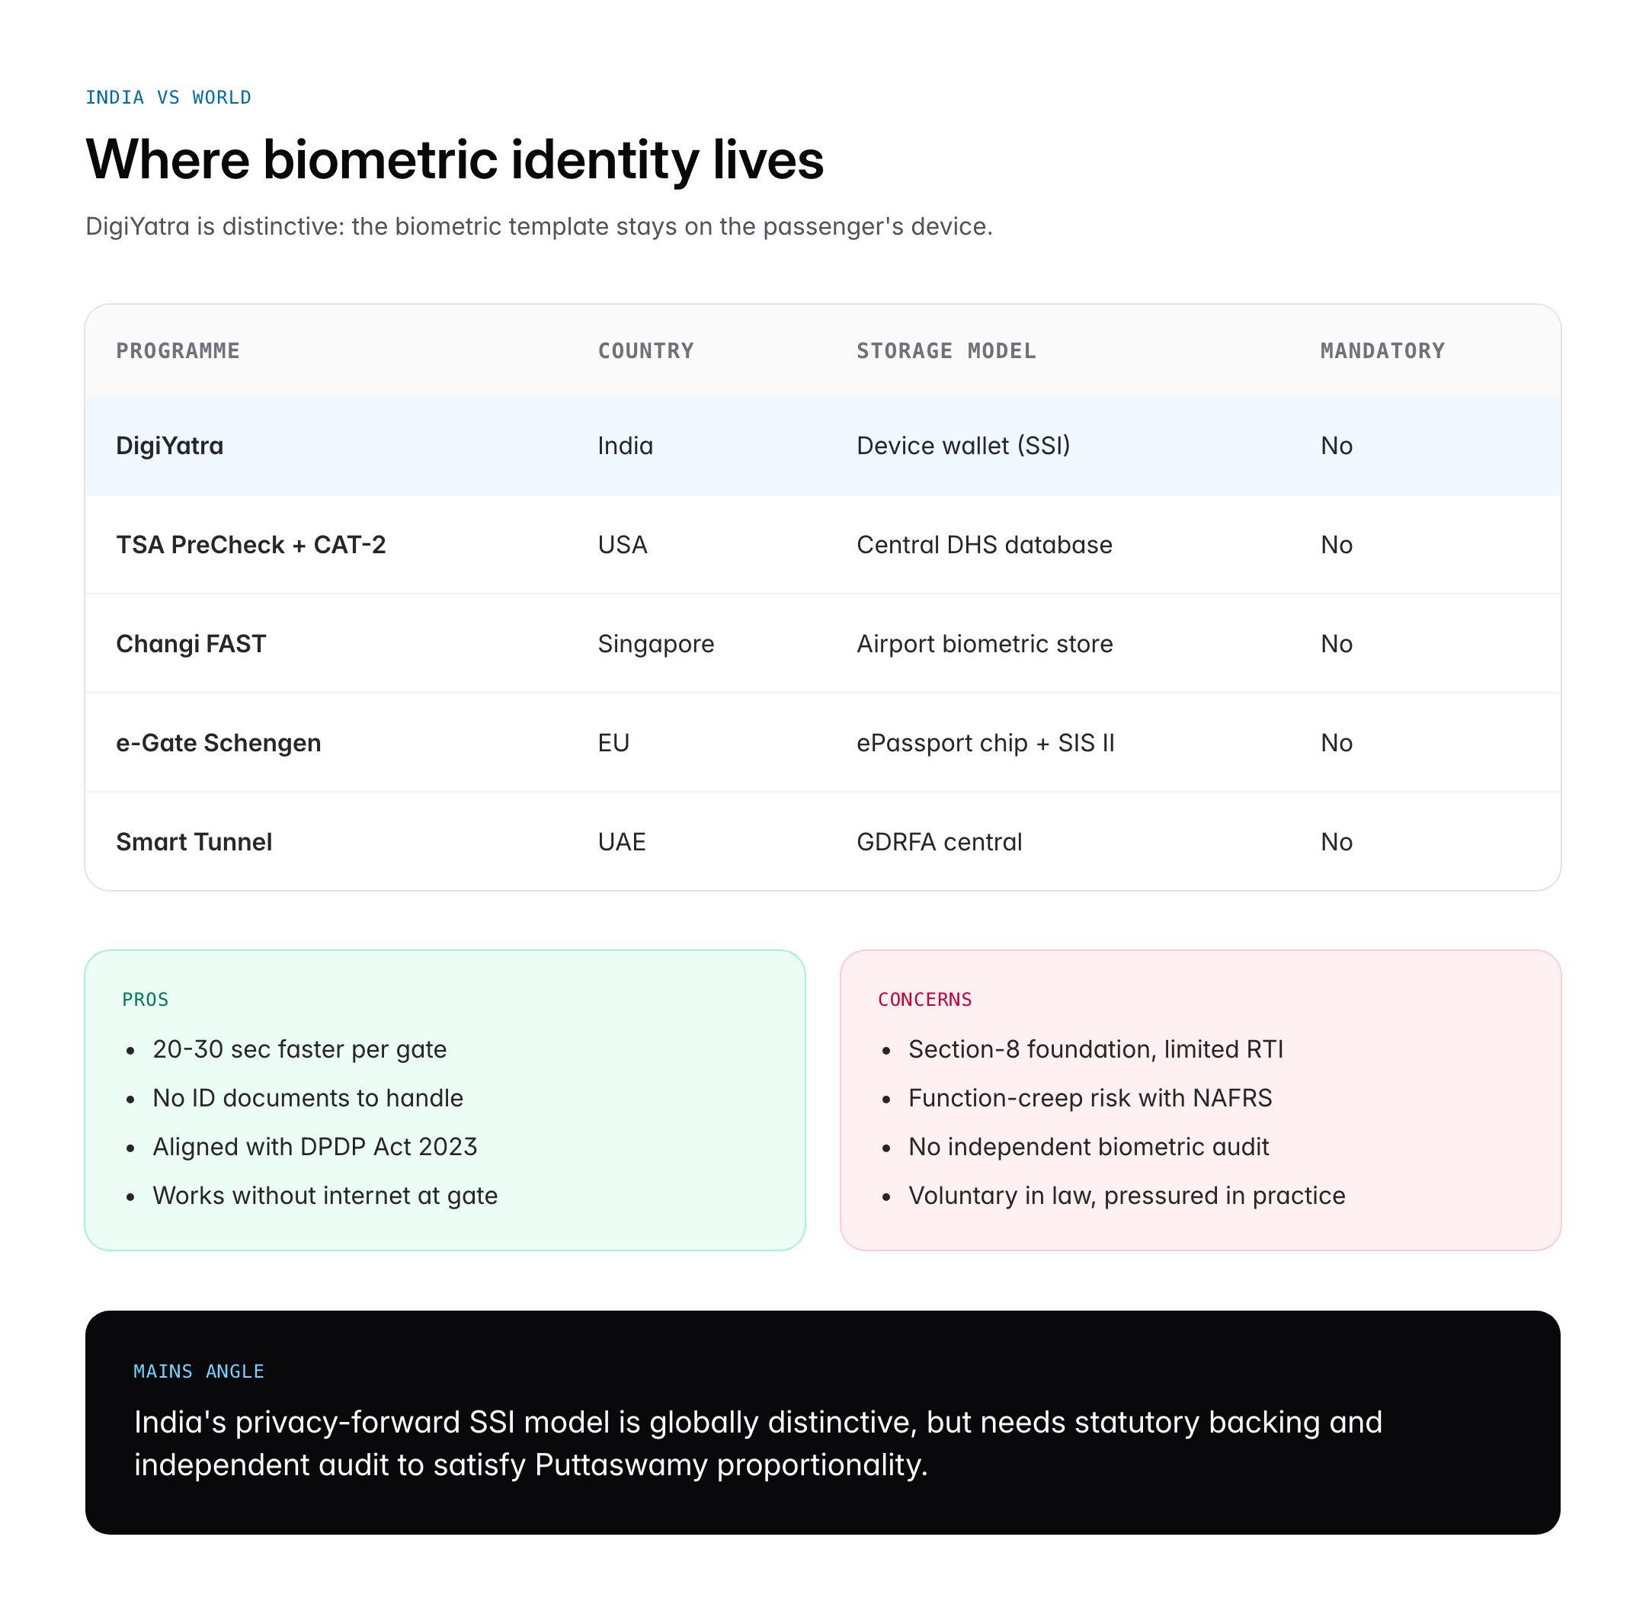Click the Central DHS database cell
The height and width of the screenshot is (1620, 1646).
(x=984, y=545)
